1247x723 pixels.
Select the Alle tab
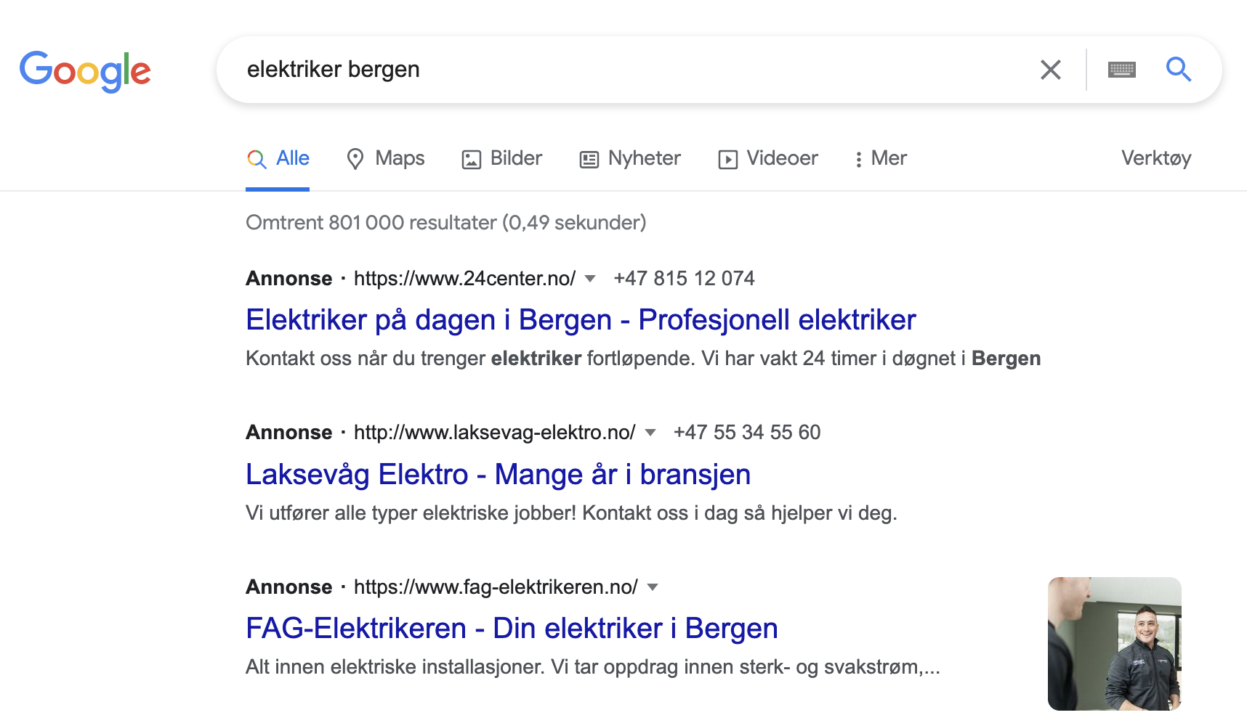278,158
